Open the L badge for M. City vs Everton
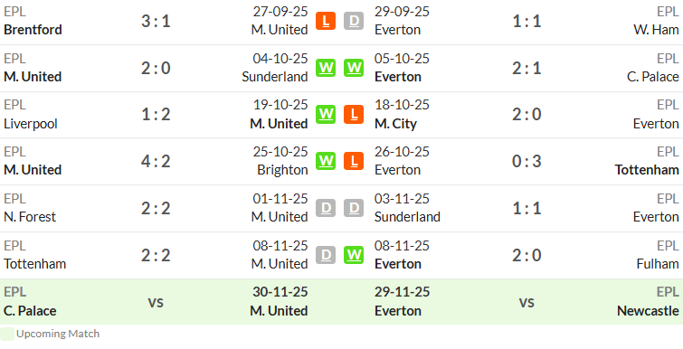 click(354, 115)
